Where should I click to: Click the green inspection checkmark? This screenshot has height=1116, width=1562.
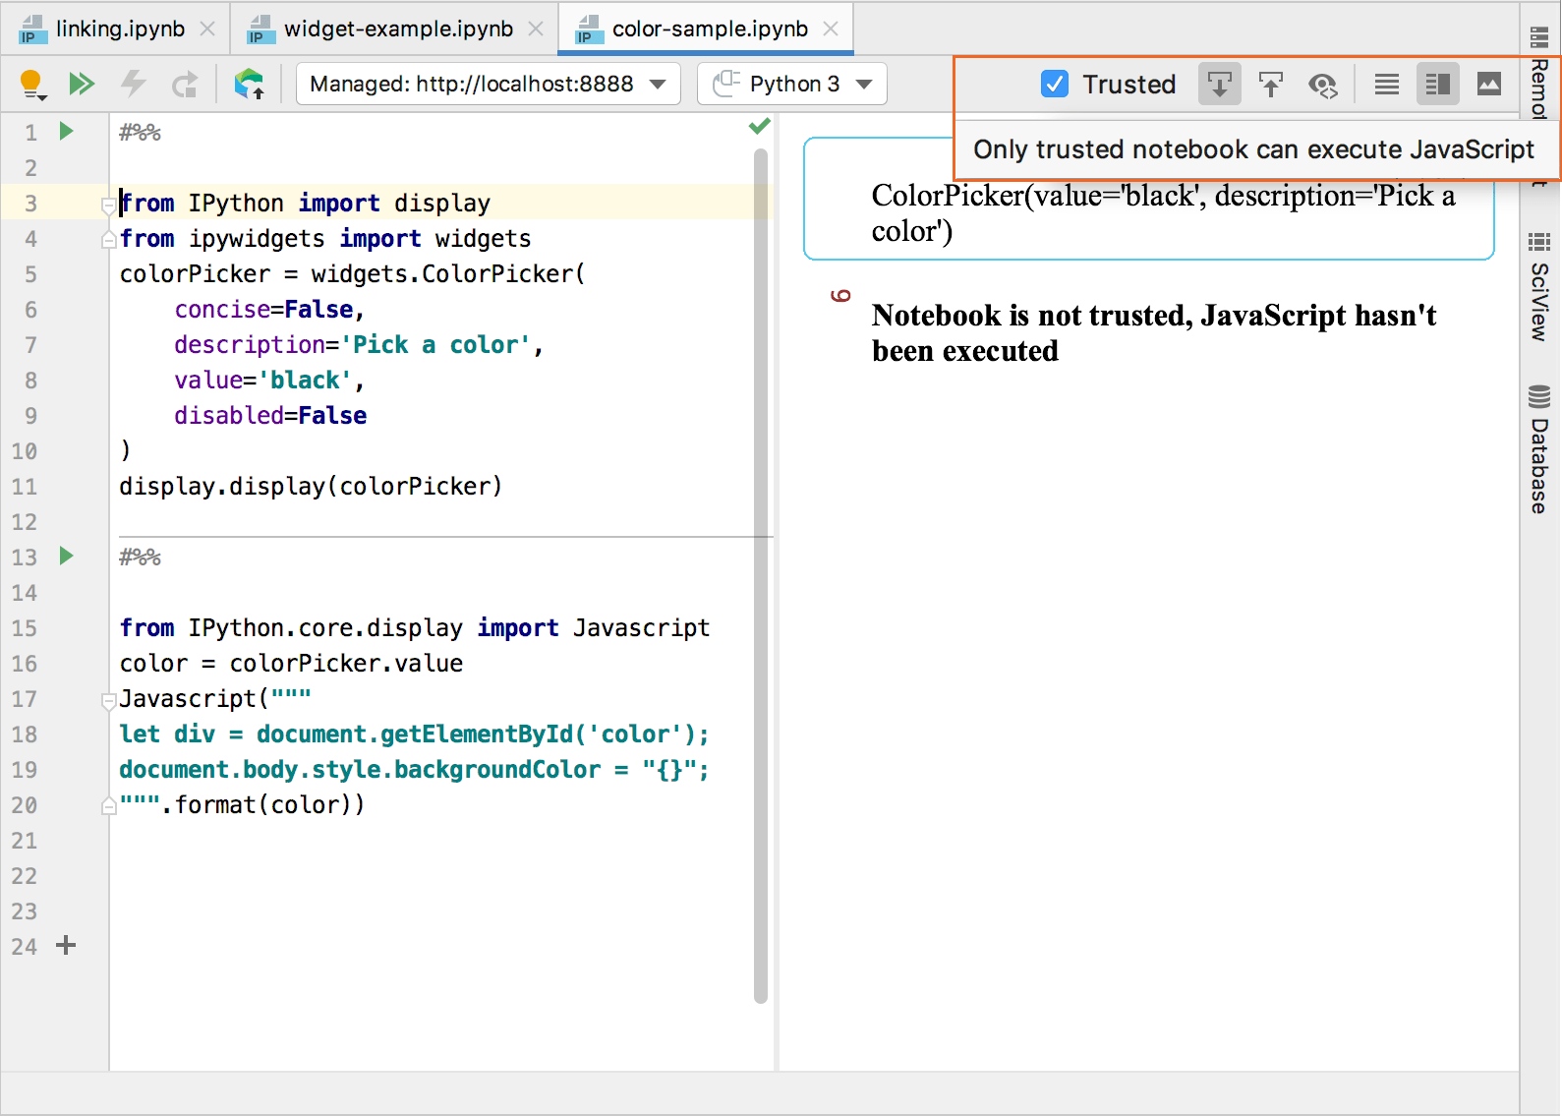759,126
